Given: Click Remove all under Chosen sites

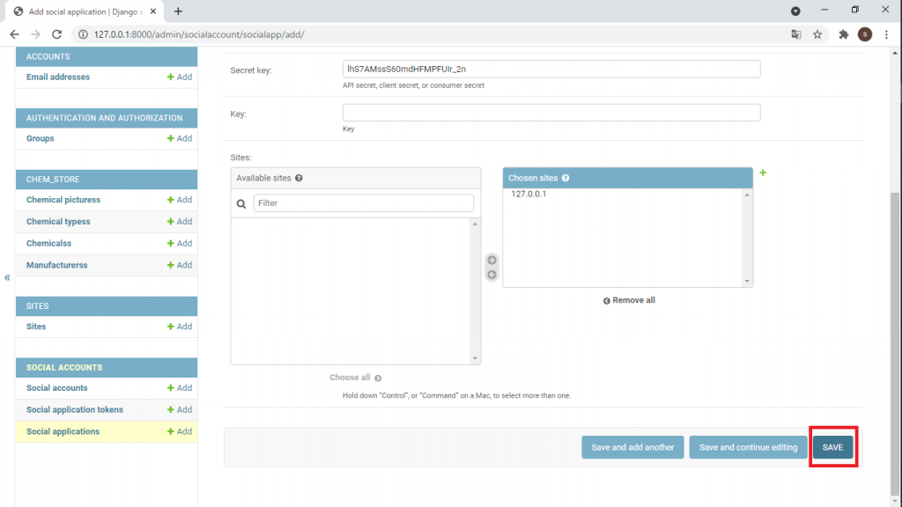Looking at the screenshot, I should coord(629,300).
